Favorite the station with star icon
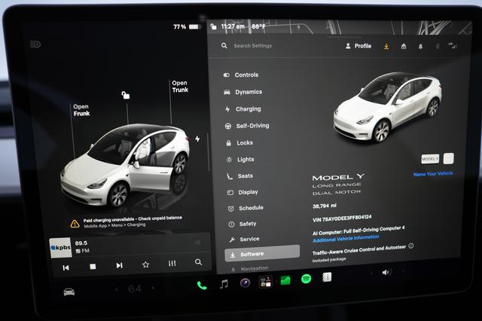 pyautogui.click(x=145, y=264)
